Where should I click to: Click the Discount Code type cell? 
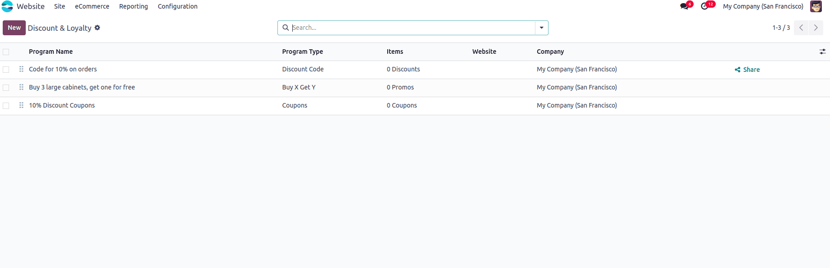point(303,69)
